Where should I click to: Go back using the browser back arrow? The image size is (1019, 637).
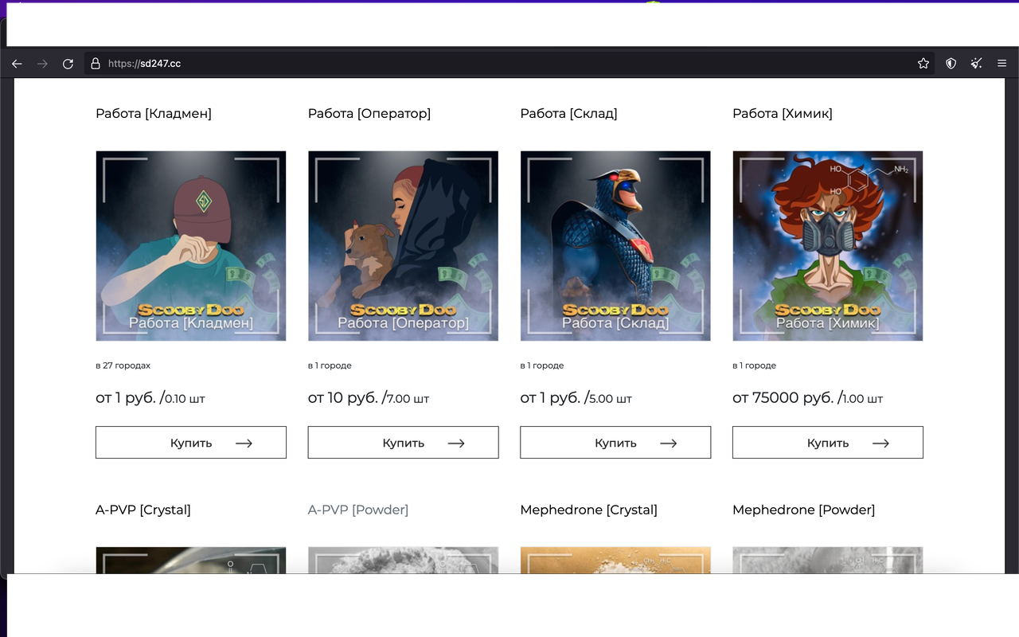pos(17,64)
